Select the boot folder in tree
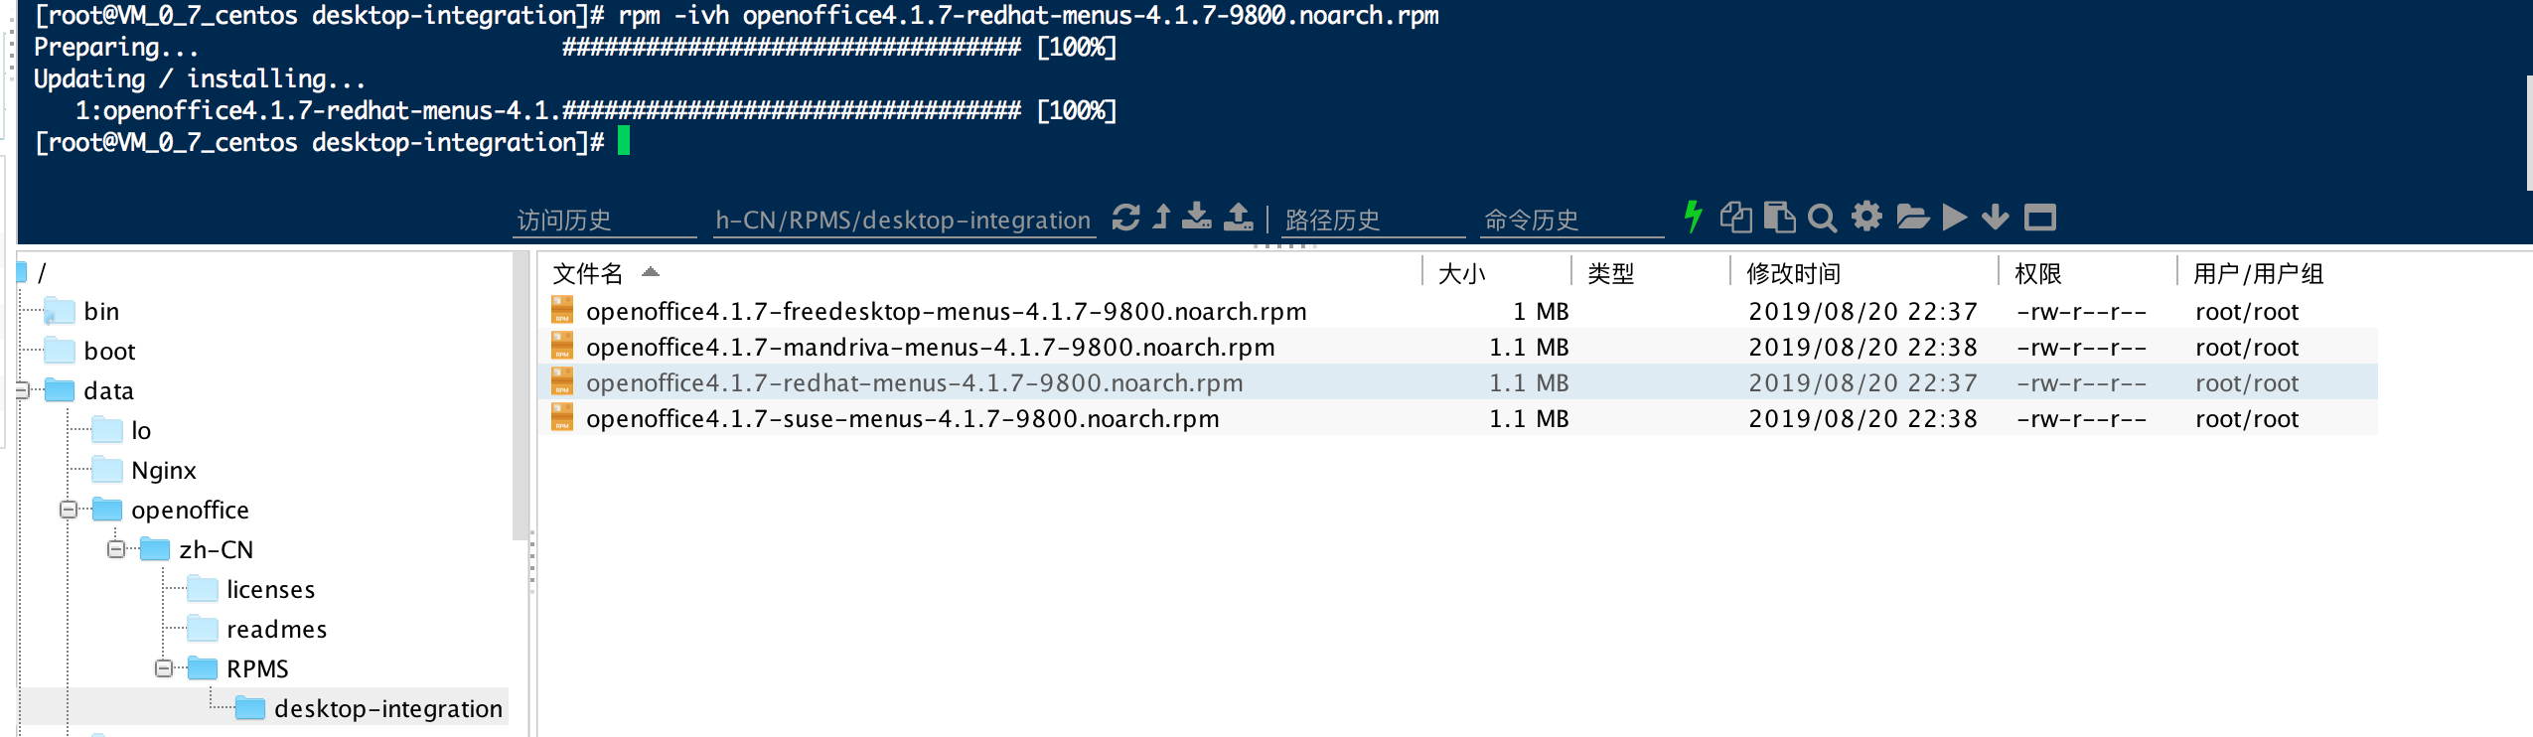The height and width of the screenshot is (737, 2533). coord(109,351)
